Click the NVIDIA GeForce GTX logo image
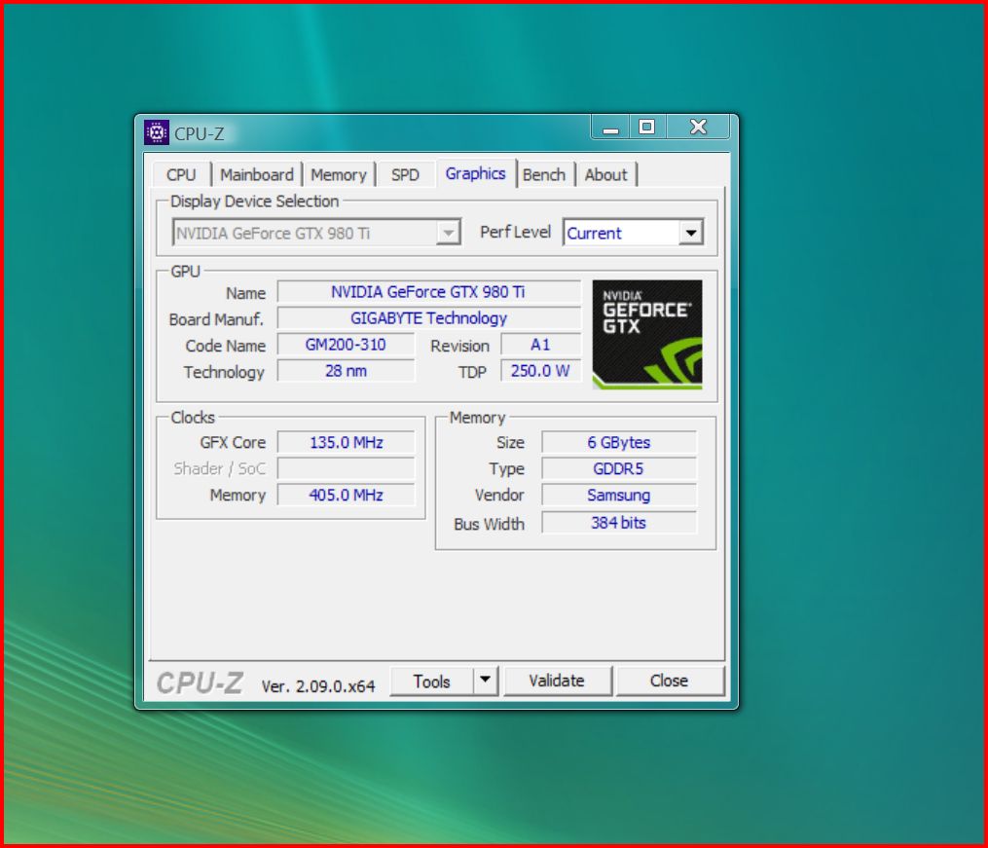Viewport: 988px width, 848px height. pyautogui.click(x=647, y=335)
